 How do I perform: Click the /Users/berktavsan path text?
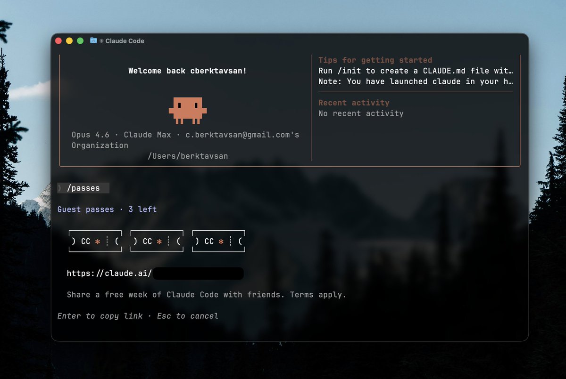188,156
